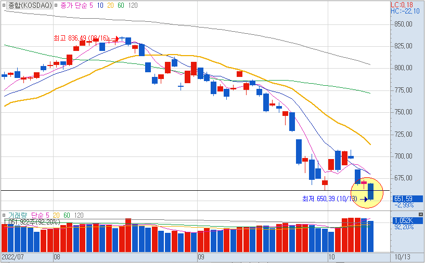Click the 10/13 current date label
The width and height of the screenshot is (425, 263).
[403, 257]
